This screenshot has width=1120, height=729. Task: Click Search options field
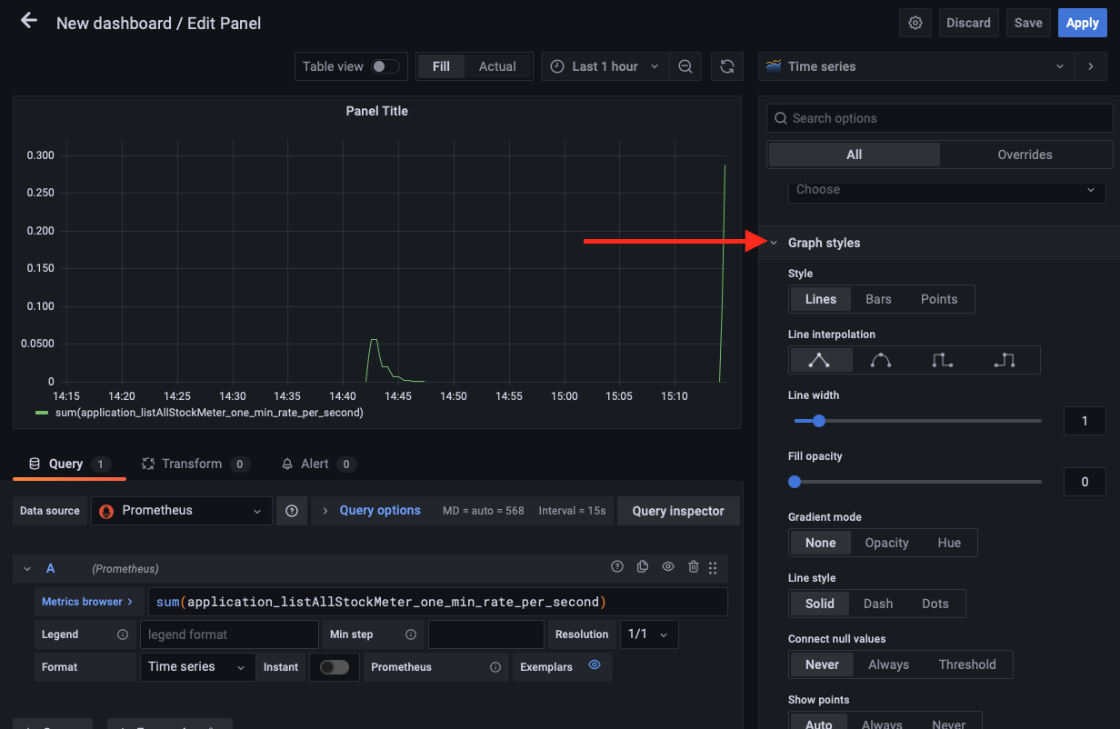(940, 118)
